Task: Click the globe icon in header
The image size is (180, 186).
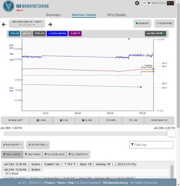Action: 149,3
